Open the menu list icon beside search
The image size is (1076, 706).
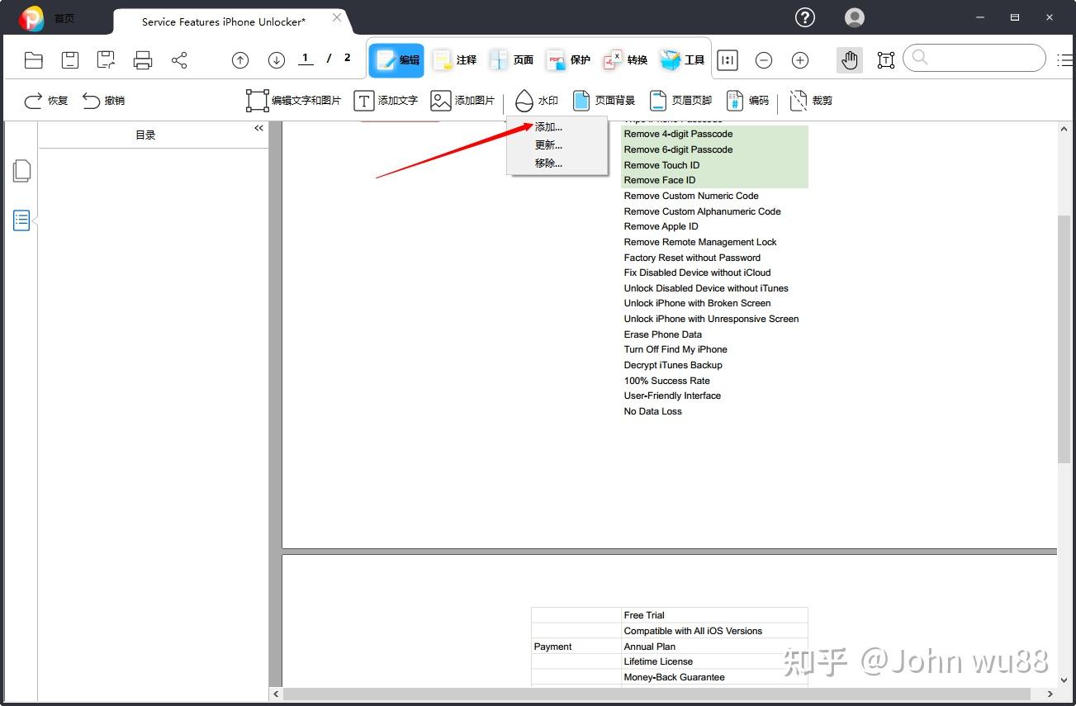1065,59
